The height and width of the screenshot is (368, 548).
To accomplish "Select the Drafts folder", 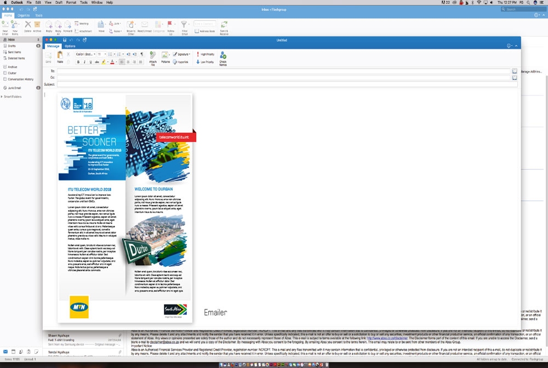I will coord(12,46).
